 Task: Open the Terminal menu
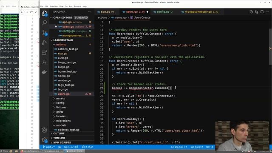(x=77, y=6)
